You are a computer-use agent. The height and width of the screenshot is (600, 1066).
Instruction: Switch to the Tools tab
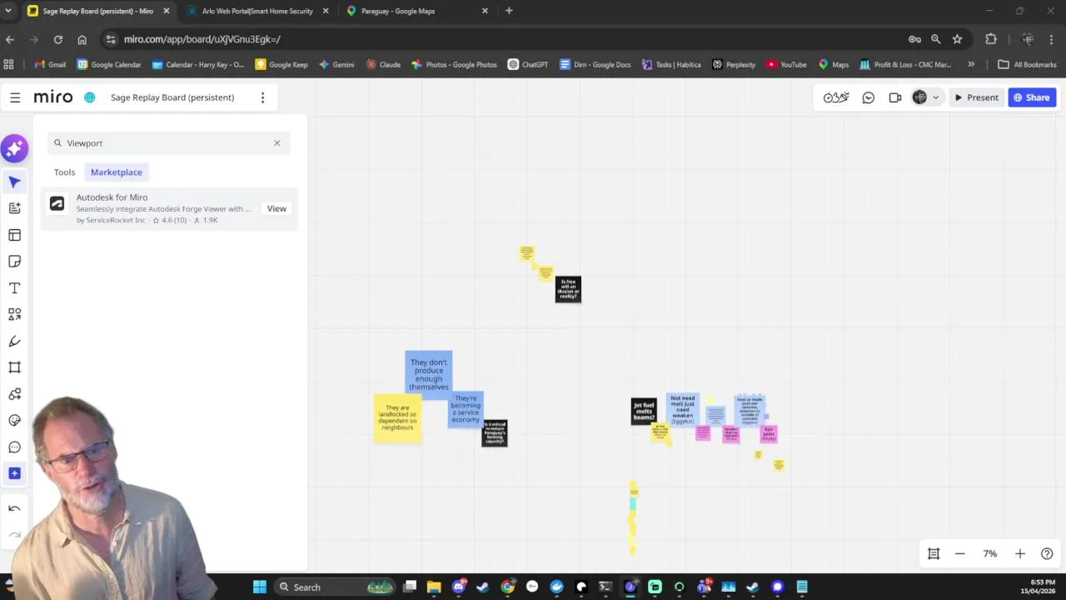click(x=64, y=172)
